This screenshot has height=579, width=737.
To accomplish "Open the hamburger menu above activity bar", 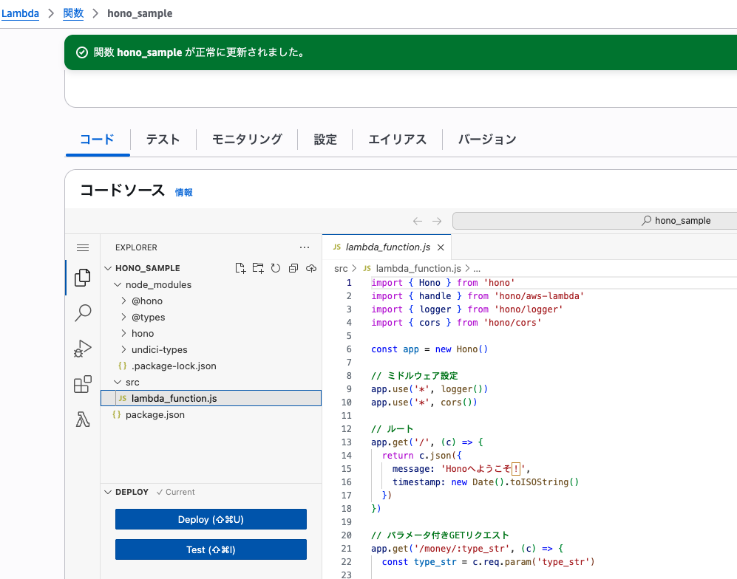I will [x=83, y=248].
